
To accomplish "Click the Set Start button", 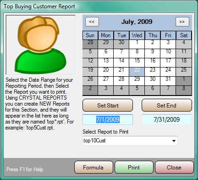I will (x=108, y=105).
